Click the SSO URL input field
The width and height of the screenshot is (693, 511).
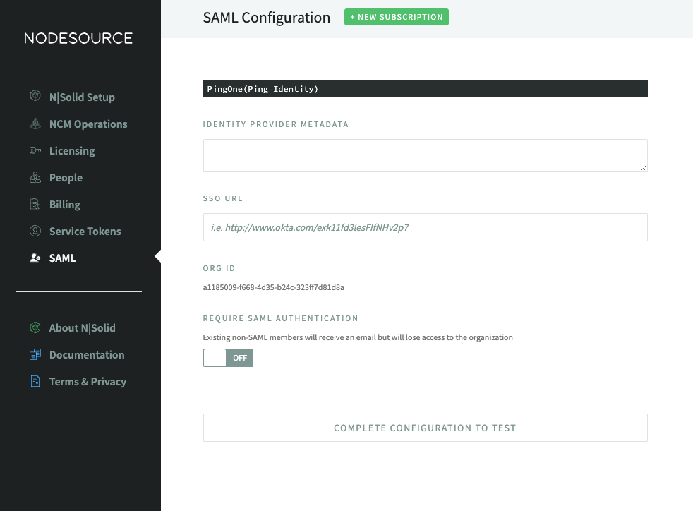pos(425,227)
